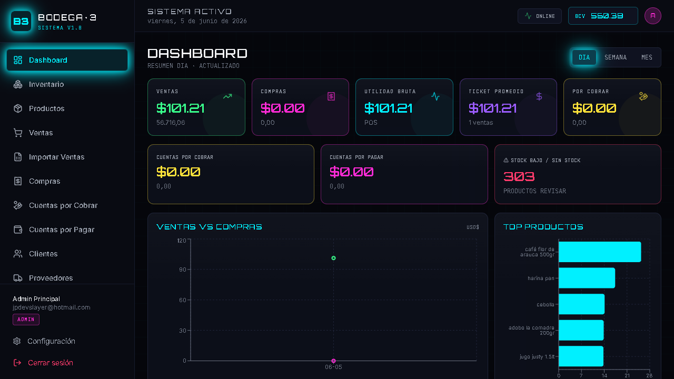Click the green ventas data point on chart
Image resolution: width=674 pixels, height=379 pixels.
click(333, 258)
